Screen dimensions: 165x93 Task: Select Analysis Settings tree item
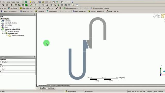click(x=13, y=31)
